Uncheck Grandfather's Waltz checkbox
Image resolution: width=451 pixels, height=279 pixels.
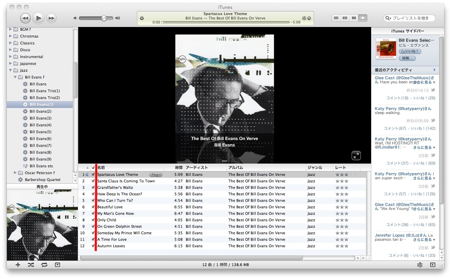click(x=93, y=187)
